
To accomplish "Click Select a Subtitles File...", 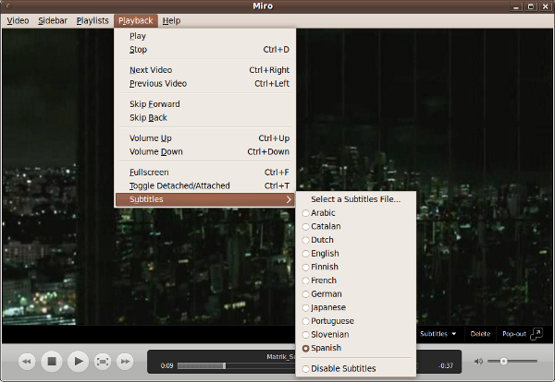I will pos(355,199).
